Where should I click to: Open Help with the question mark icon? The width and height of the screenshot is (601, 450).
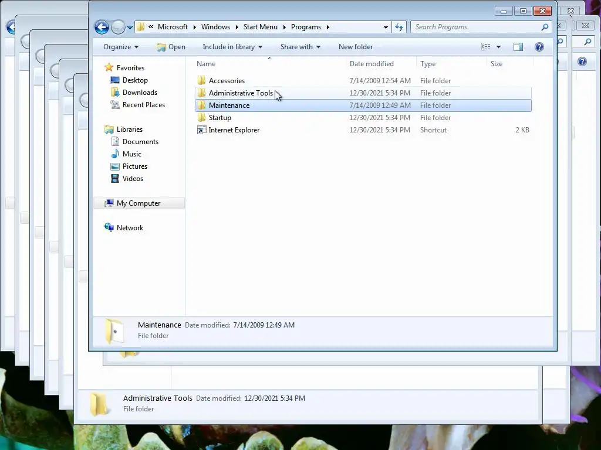[539, 47]
